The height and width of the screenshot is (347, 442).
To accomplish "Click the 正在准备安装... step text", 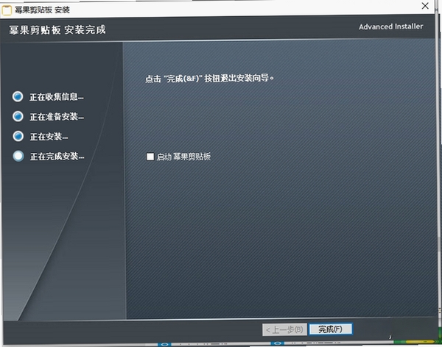I will [x=57, y=117].
